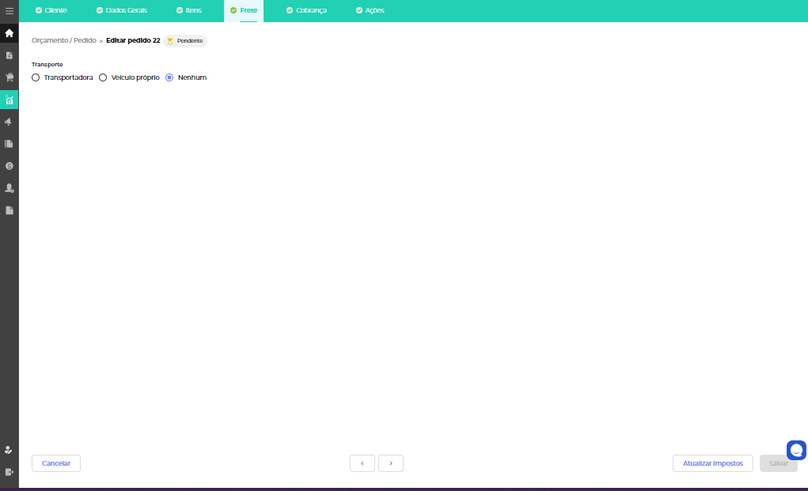Screen dimensions: 808x491
Task: Switch to the Cliente tab
Action: tap(51, 10)
